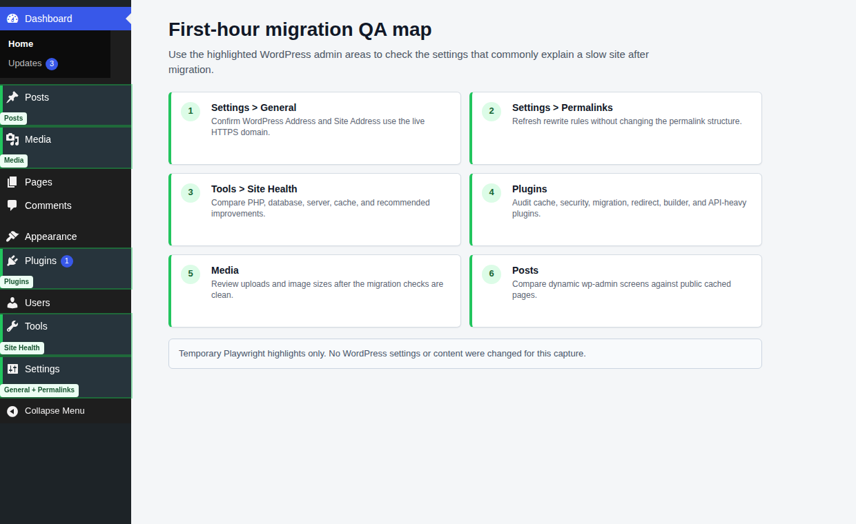Open the Appearance menu label

(51, 236)
